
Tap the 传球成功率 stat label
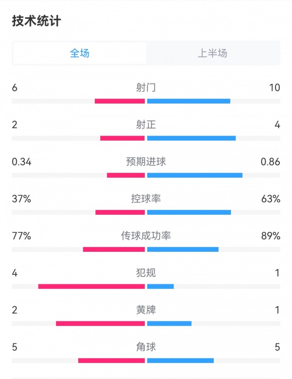pos(146,236)
